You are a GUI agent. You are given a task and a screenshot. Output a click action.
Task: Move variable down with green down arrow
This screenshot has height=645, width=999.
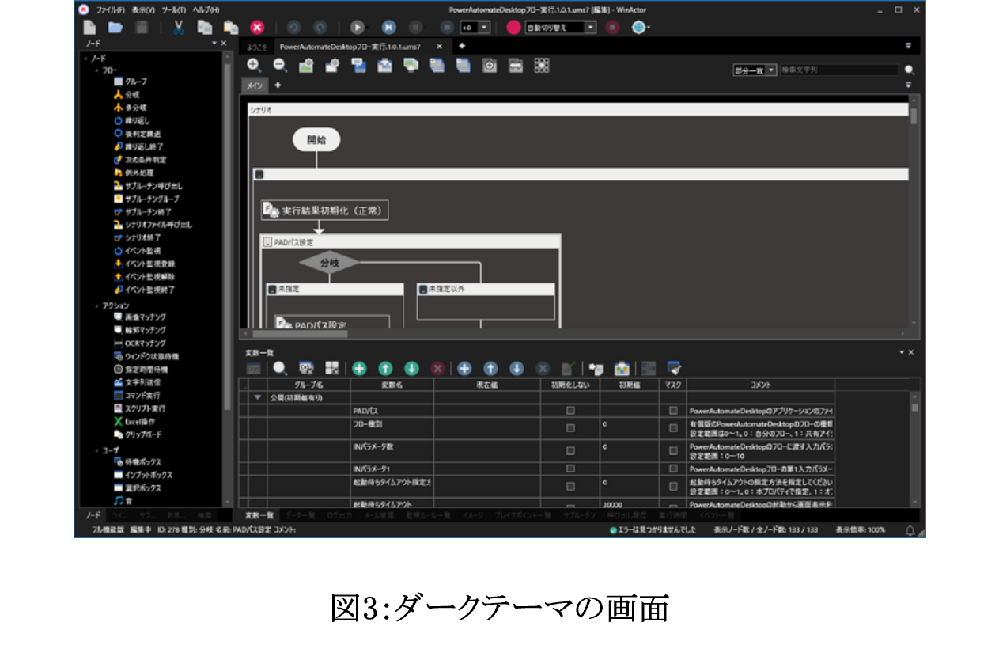[411, 368]
